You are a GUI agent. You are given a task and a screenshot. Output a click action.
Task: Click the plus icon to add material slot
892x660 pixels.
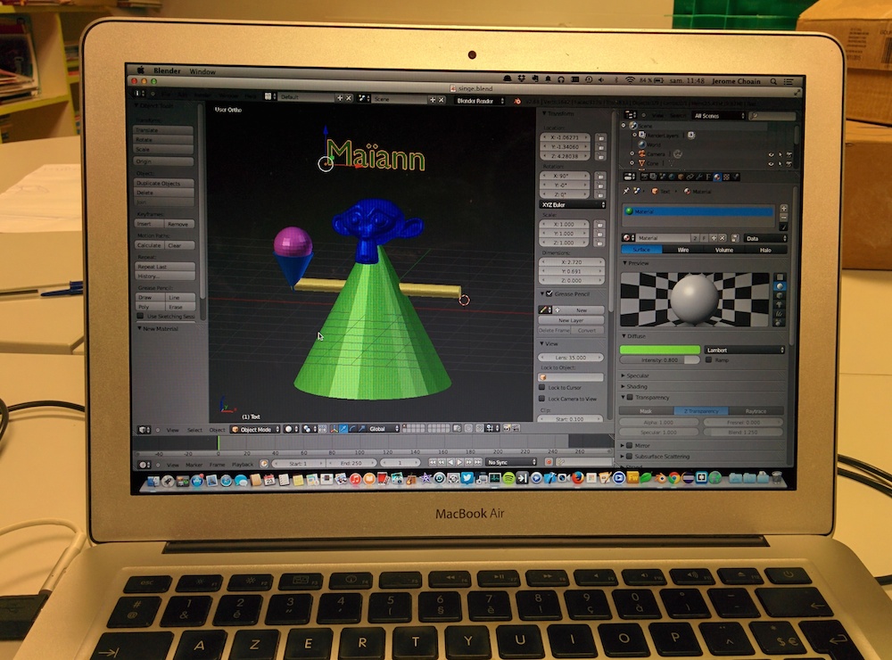point(783,209)
